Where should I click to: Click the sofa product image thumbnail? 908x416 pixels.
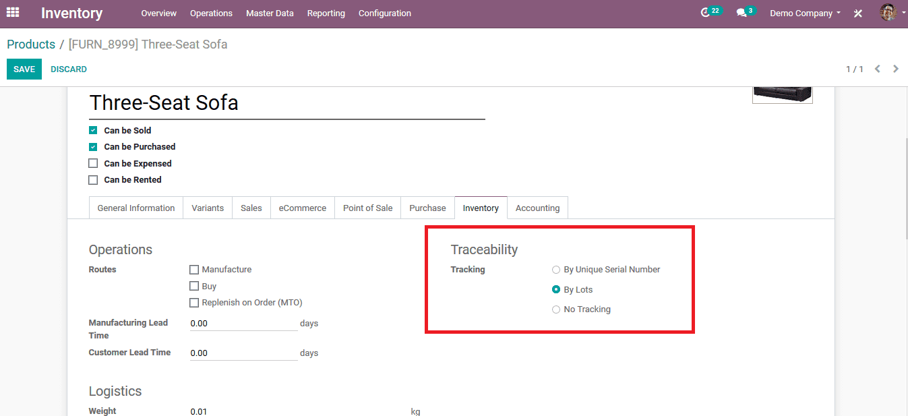point(783,94)
